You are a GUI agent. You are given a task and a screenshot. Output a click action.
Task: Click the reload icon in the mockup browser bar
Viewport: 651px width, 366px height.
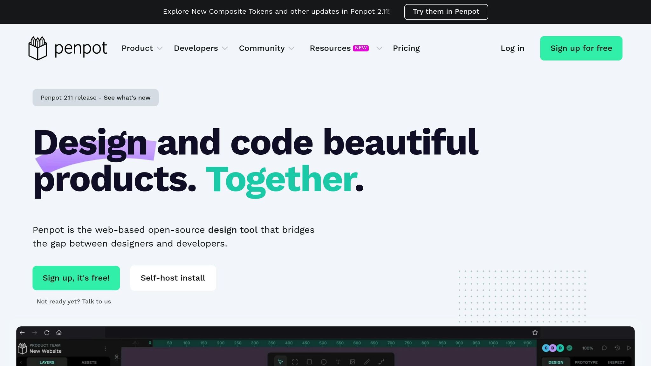pos(47,333)
